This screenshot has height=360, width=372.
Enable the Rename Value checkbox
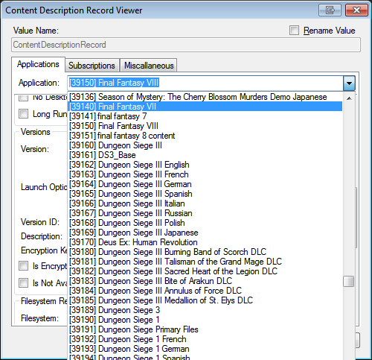(294, 31)
